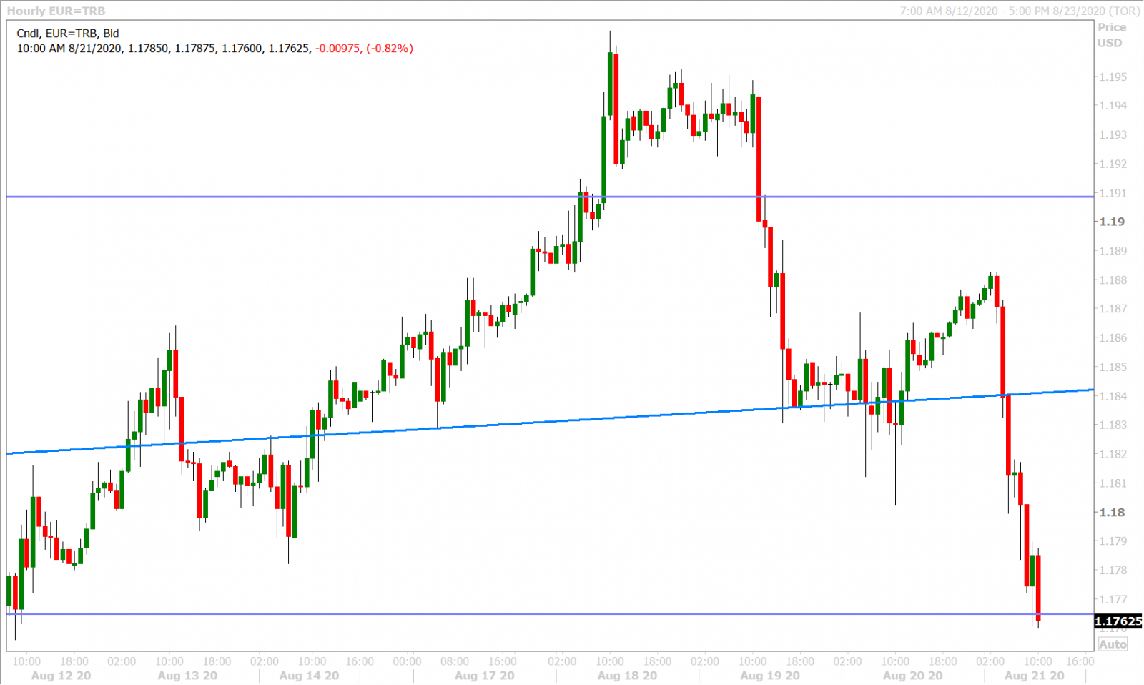The width and height of the screenshot is (1144, 685).
Task: Select the ascending blue trend line
Action: coord(550,421)
